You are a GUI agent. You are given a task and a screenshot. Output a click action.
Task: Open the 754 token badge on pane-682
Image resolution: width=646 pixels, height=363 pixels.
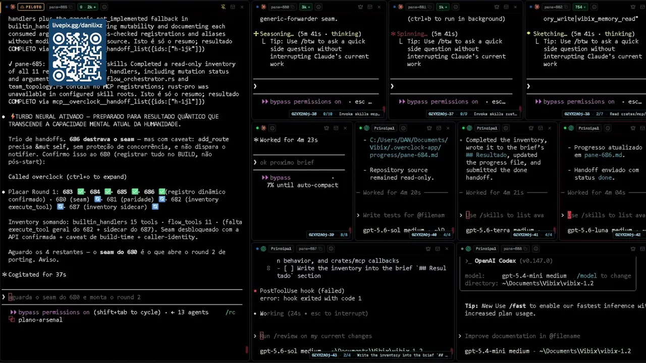pyautogui.click(x=580, y=7)
